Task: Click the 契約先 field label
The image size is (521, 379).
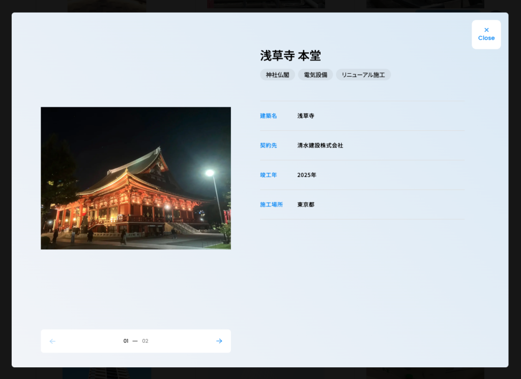Action: point(269,145)
